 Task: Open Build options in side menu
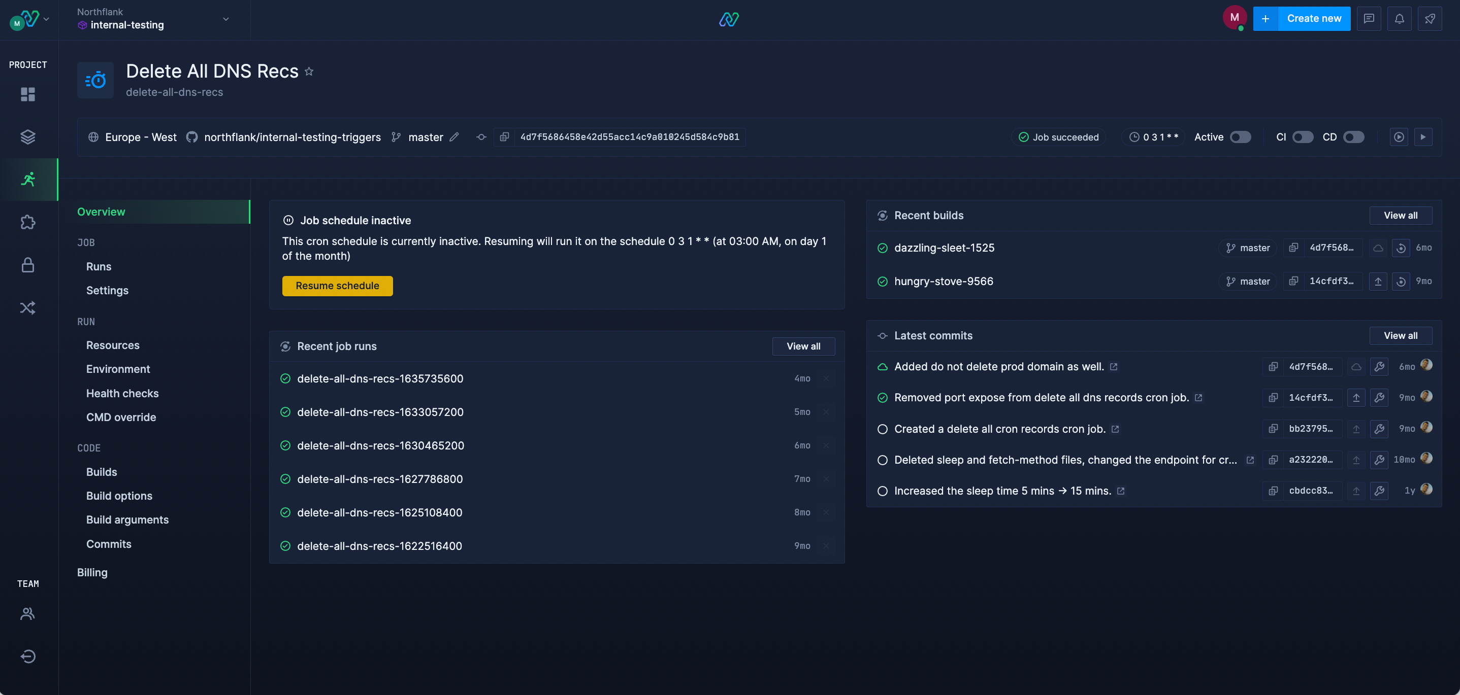point(119,496)
